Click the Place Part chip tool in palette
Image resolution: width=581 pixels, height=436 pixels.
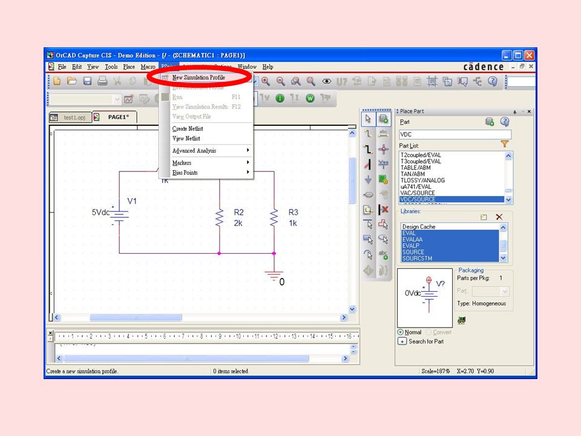pos(383,119)
